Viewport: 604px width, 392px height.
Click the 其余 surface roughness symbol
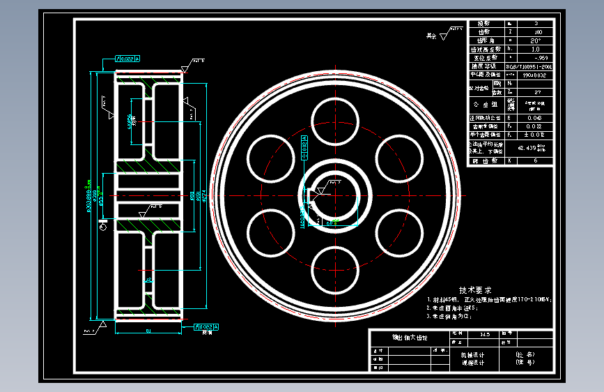[x=444, y=35]
